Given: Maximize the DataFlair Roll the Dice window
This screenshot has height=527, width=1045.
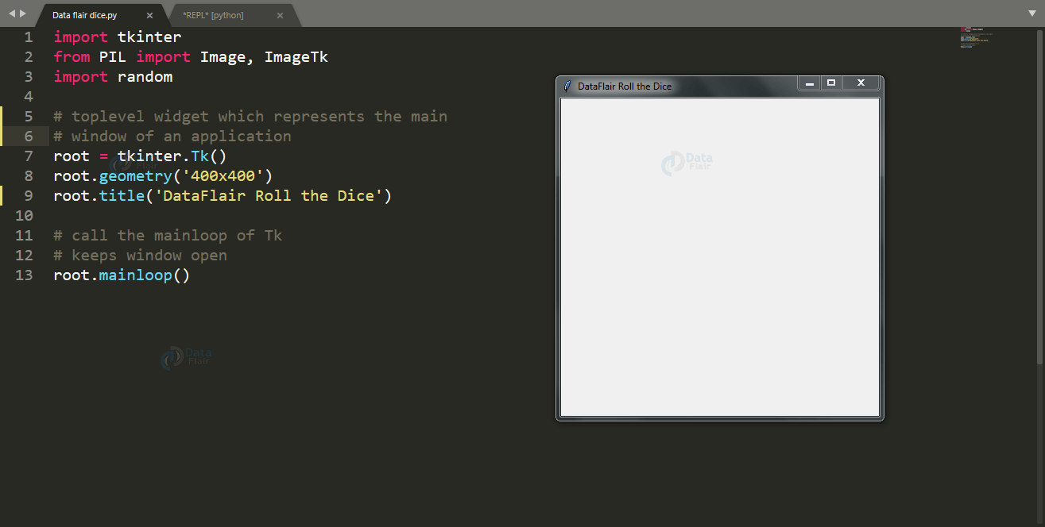Looking at the screenshot, I should coord(831,83).
